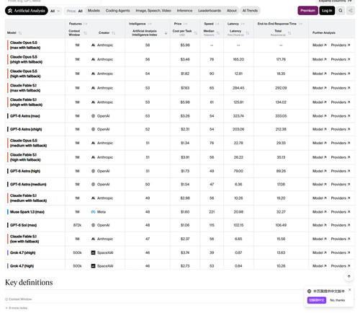Open Providers link for Muse Spark 1.3 (max)

click(341, 212)
